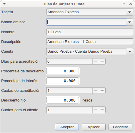
Task: Edit the Descripción field
Action: (90, 42)
